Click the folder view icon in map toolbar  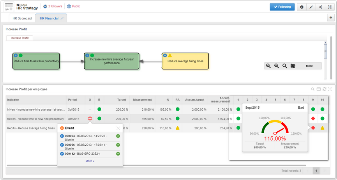click(x=293, y=66)
